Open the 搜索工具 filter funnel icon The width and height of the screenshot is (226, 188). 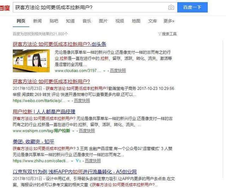pyautogui.click(x=160, y=34)
